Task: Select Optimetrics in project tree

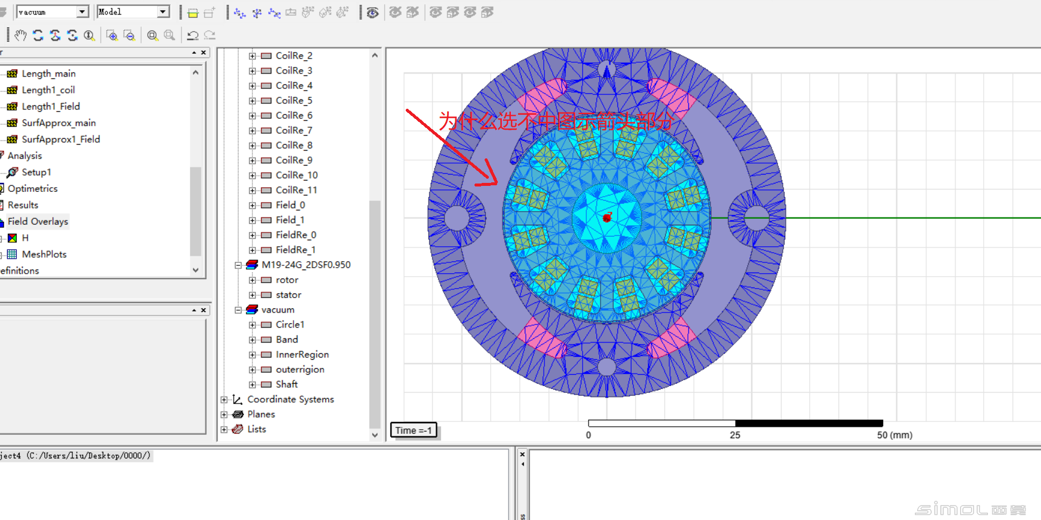Action: coord(33,189)
